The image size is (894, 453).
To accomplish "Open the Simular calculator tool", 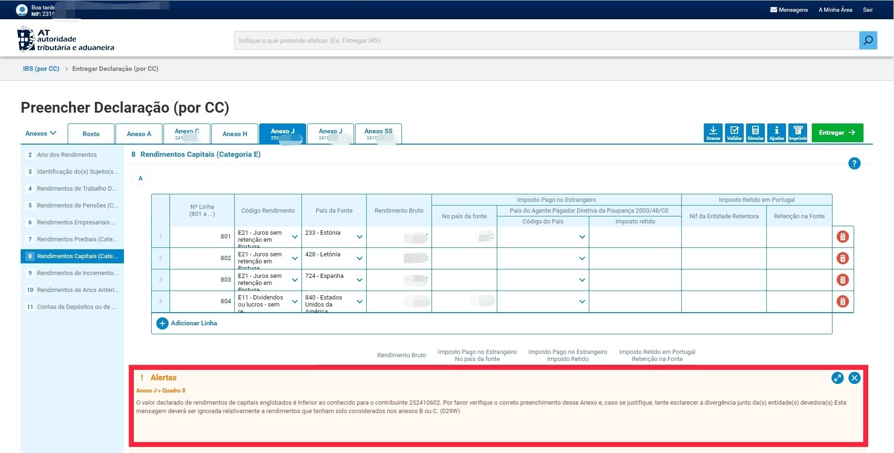I will (x=755, y=132).
